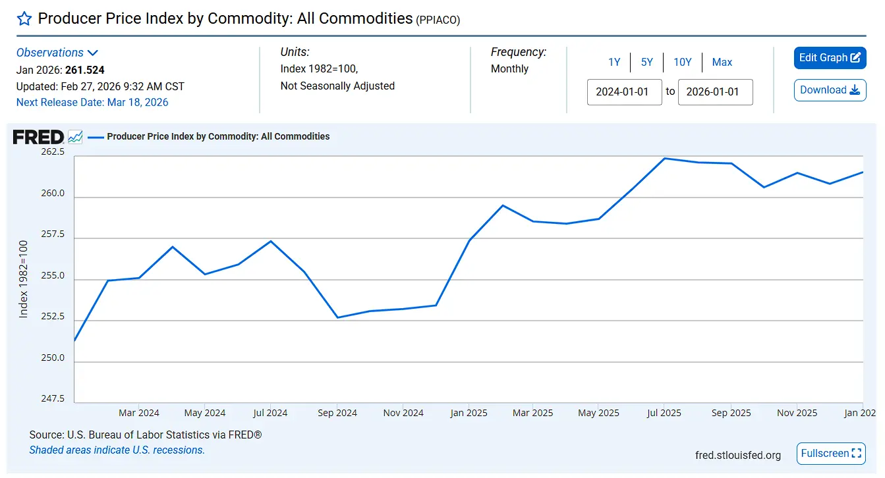885x478 pixels.
Task: Click the FRED logo on the chart
Action: point(38,137)
